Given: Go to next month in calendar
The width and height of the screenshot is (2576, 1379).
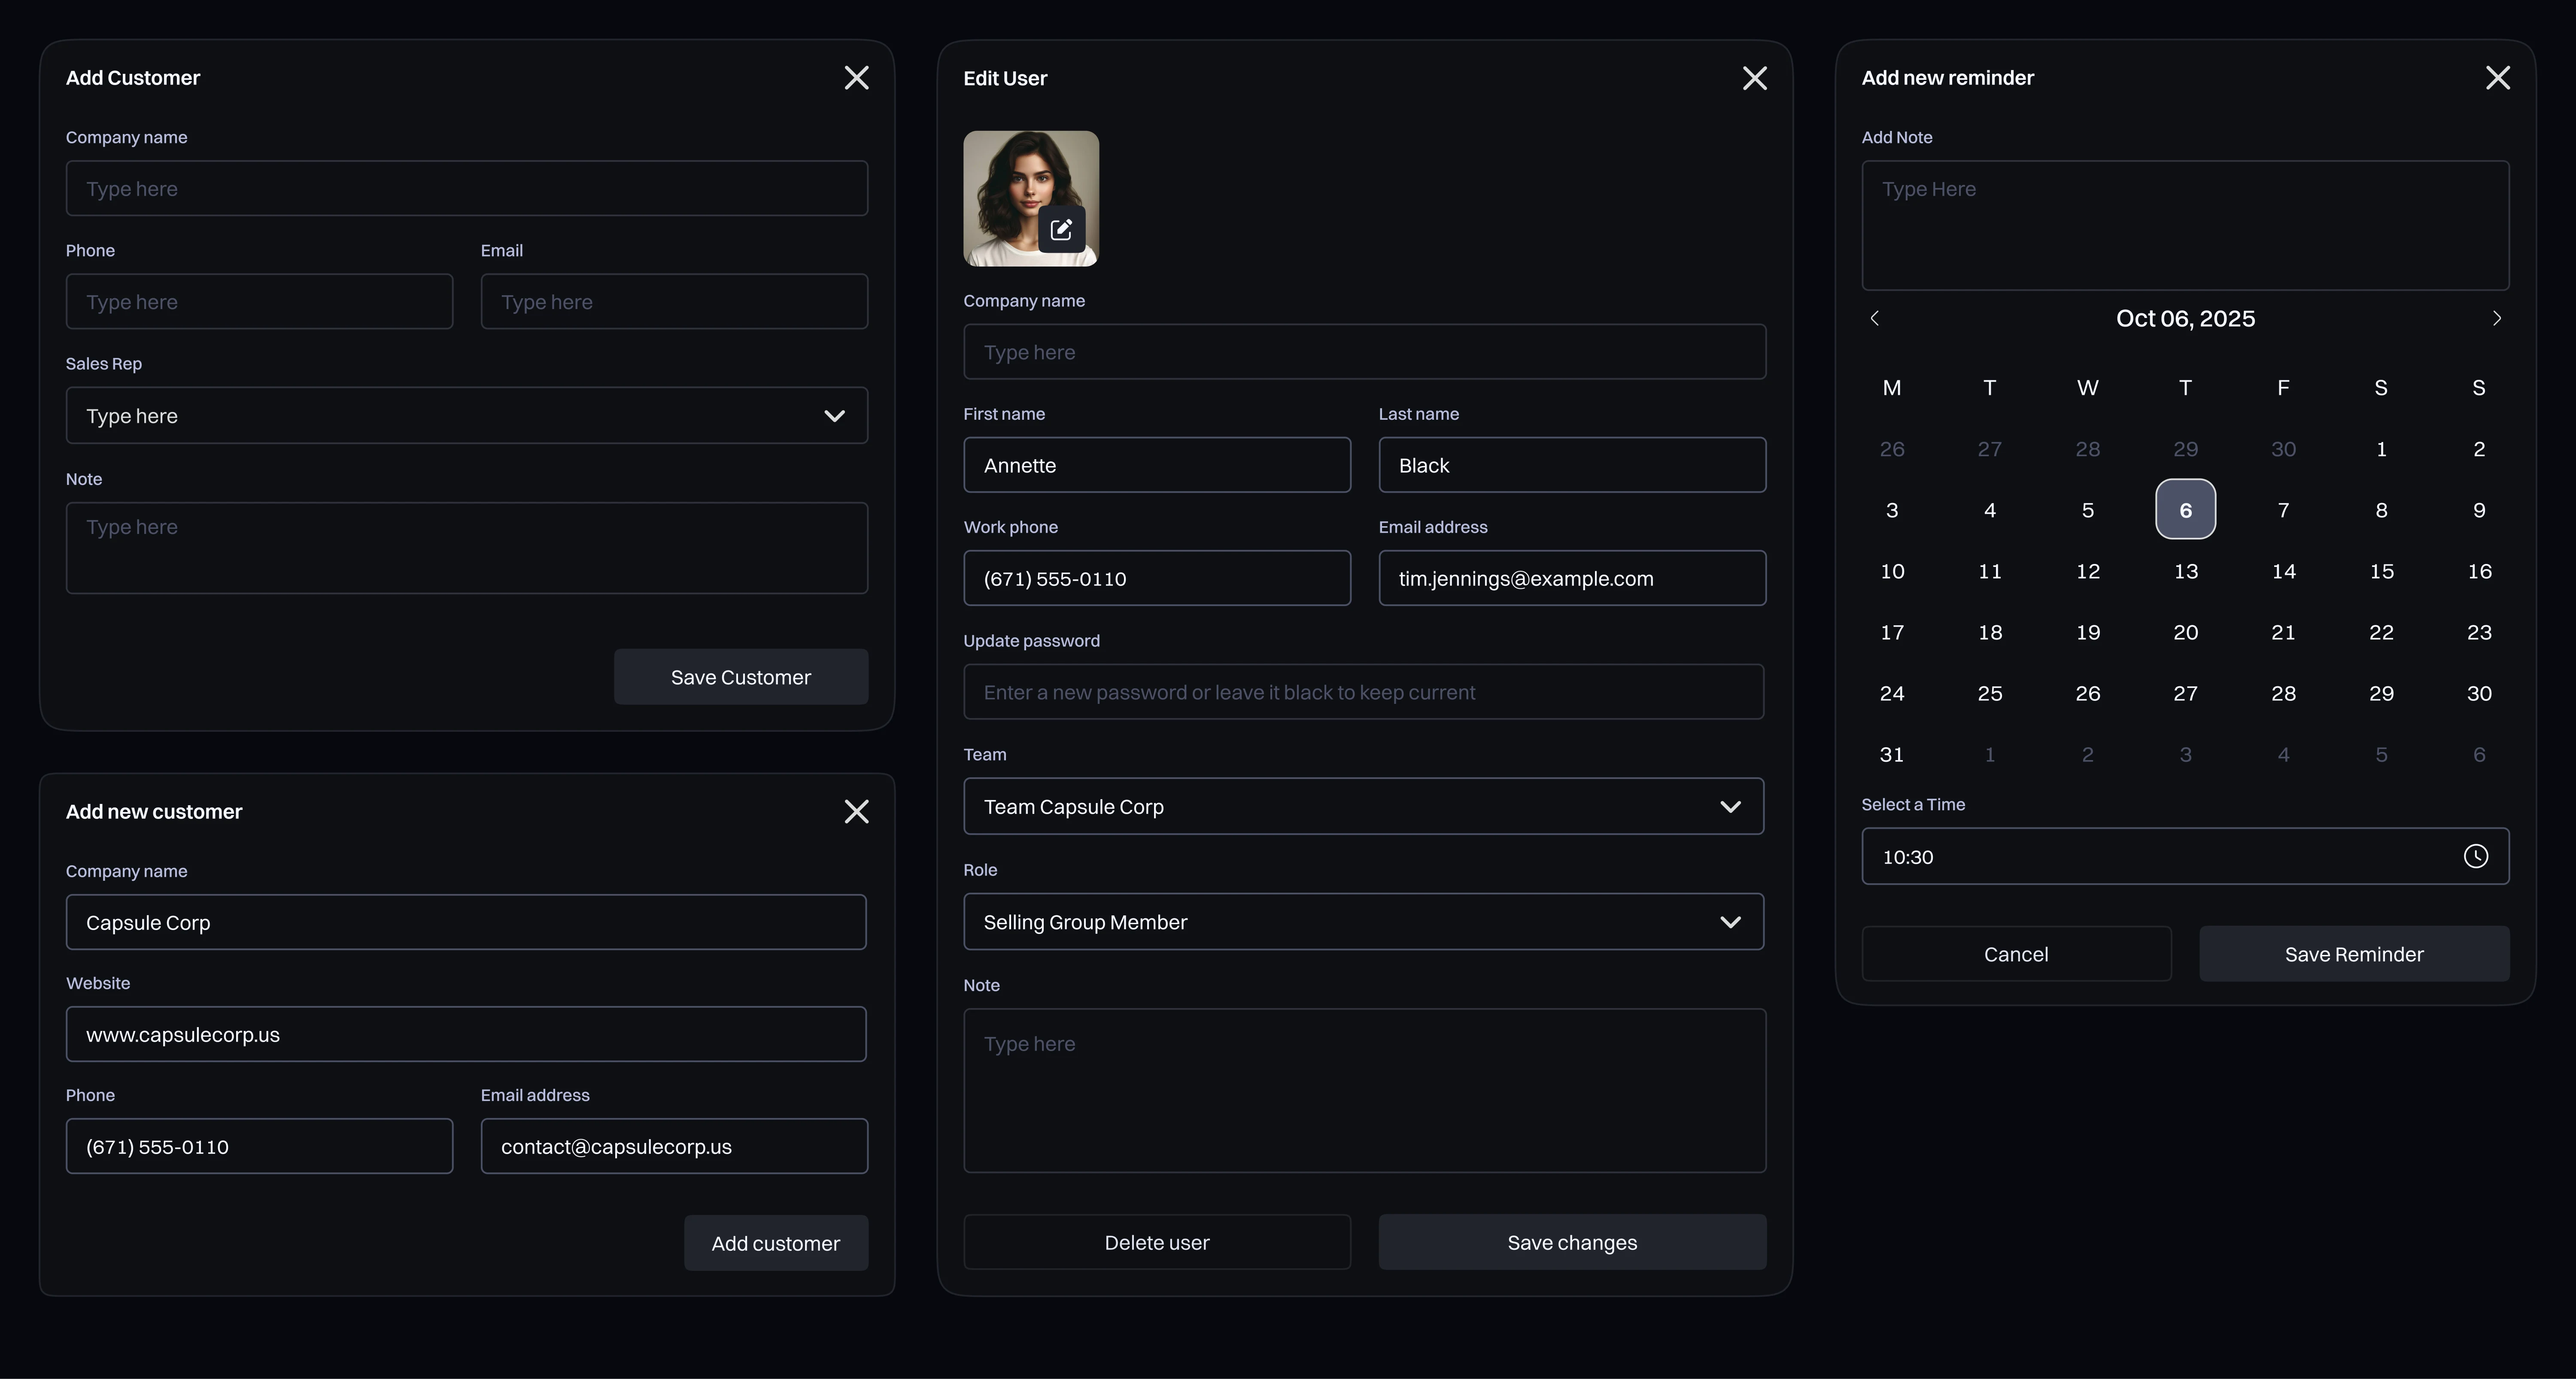Looking at the screenshot, I should click(2496, 318).
